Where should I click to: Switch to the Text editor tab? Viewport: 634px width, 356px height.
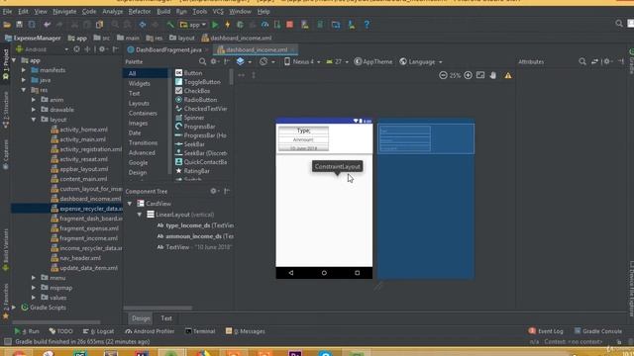point(166,318)
